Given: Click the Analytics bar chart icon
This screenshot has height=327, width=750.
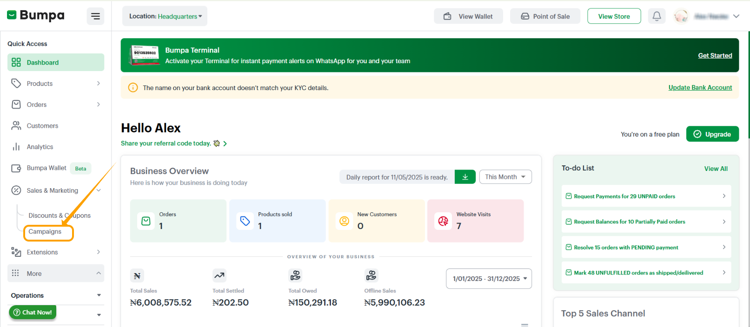Looking at the screenshot, I should 16,147.
